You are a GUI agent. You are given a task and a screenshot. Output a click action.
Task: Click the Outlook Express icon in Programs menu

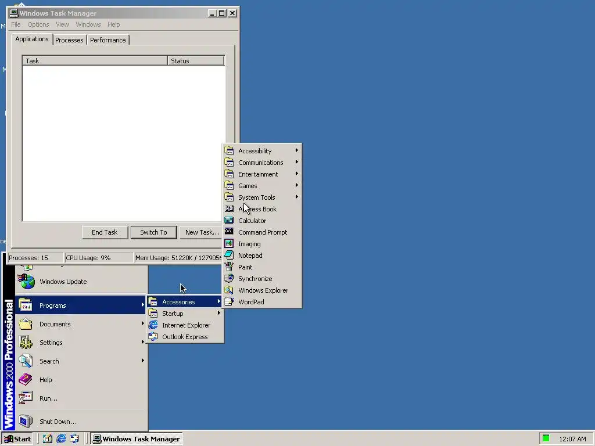(153, 336)
